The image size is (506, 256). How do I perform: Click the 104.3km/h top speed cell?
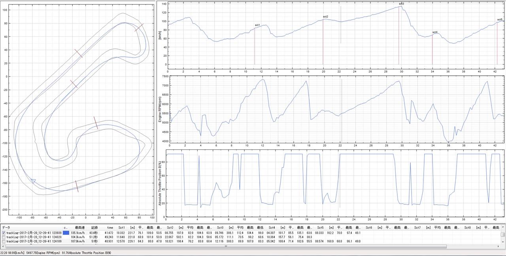coord(78,237)
